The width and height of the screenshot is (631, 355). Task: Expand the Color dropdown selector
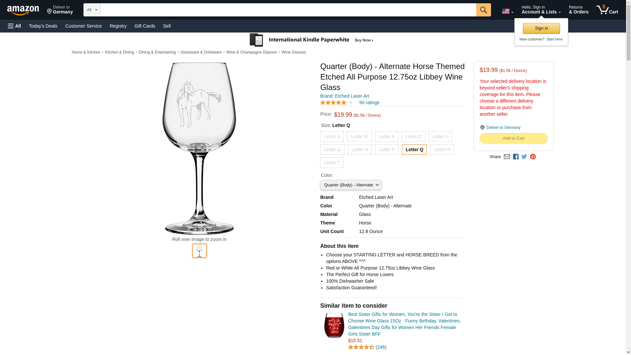point(351,185)
